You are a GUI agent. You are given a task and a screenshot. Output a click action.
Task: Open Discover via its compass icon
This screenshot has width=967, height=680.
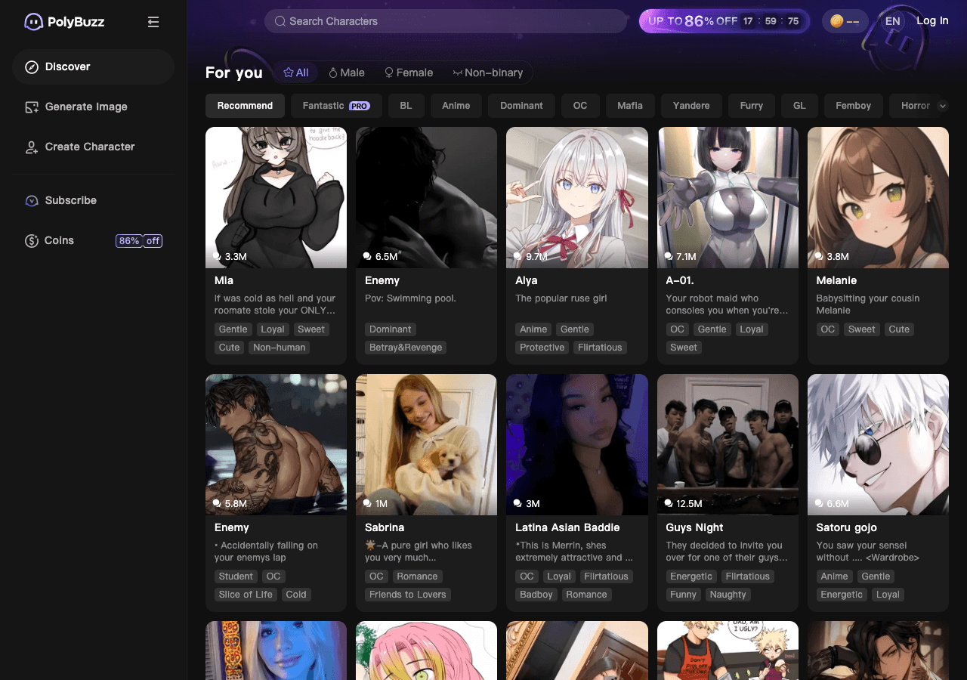32,67
